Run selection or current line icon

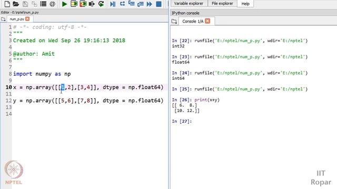(x=92, y=4)
